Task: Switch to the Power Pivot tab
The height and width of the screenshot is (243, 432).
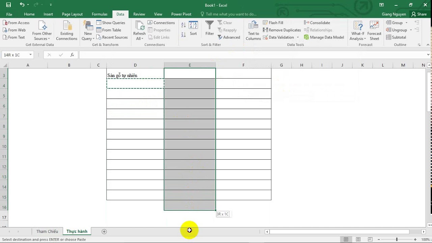Action: pos(181,14)
